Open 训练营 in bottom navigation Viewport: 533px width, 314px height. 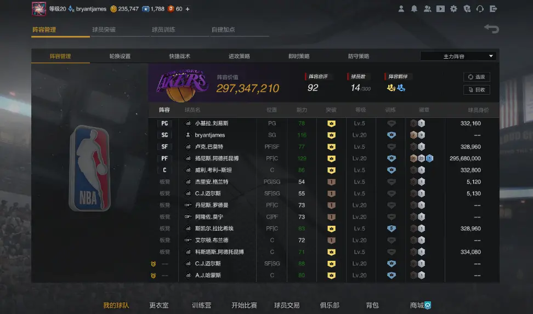201,305
